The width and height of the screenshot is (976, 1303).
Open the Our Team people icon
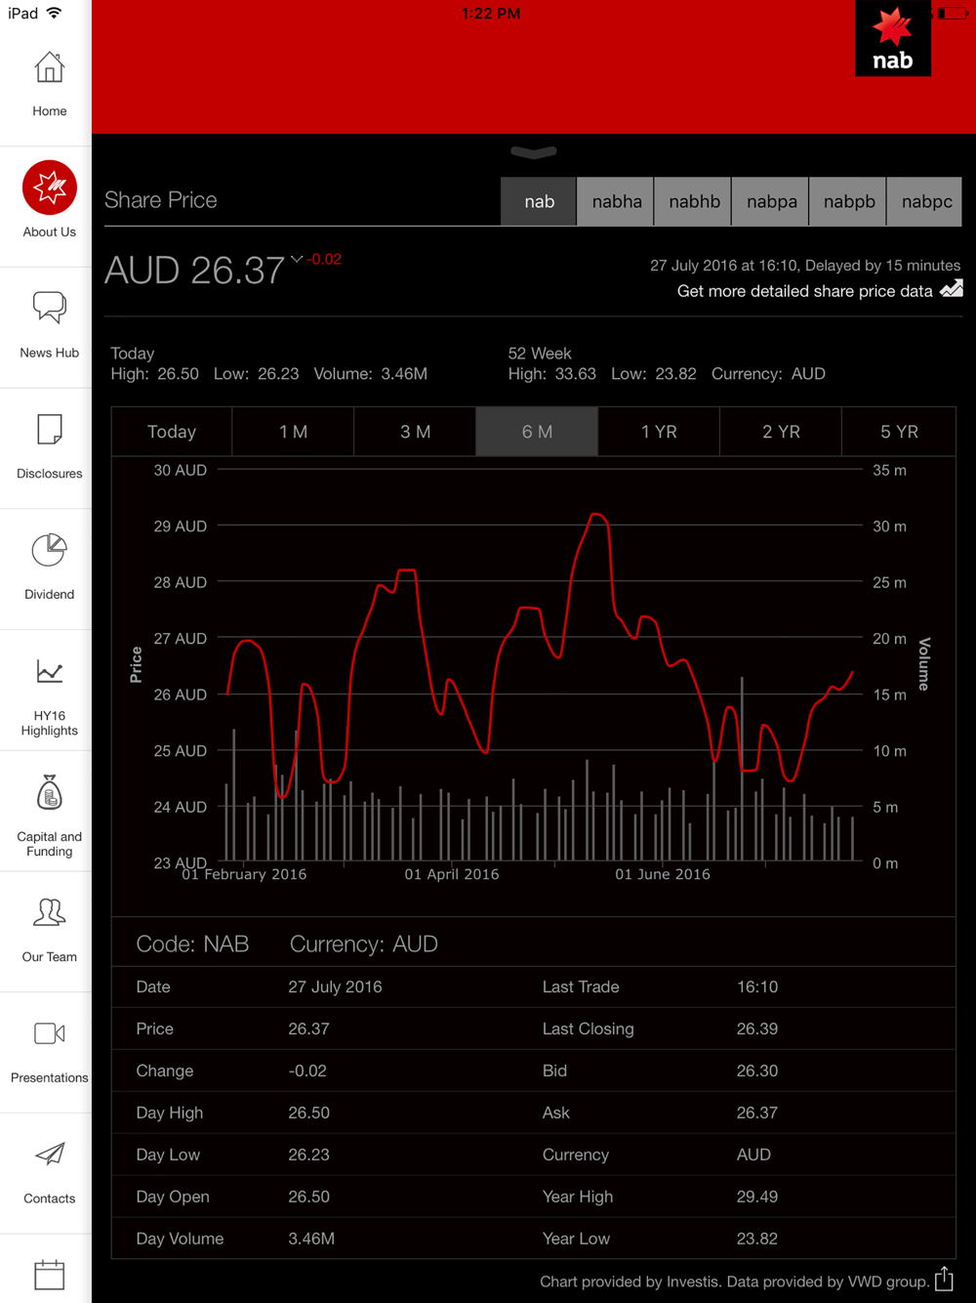point(50,912)
